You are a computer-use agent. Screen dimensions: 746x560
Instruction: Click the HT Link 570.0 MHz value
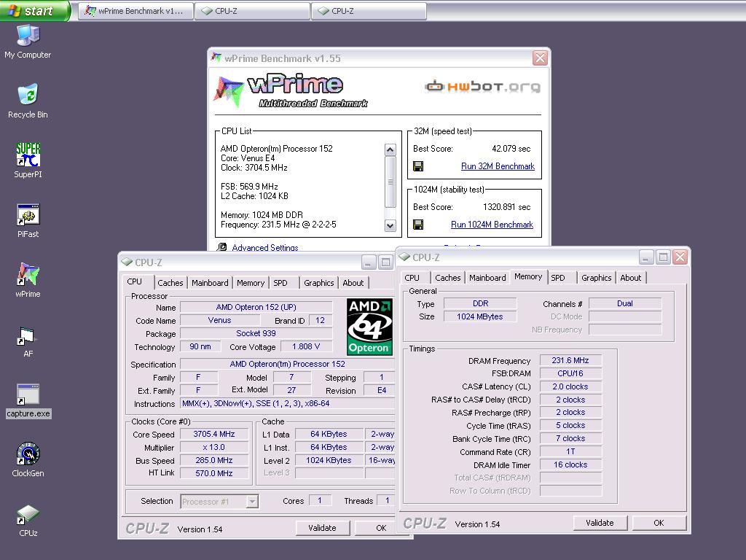click(214, 473)
